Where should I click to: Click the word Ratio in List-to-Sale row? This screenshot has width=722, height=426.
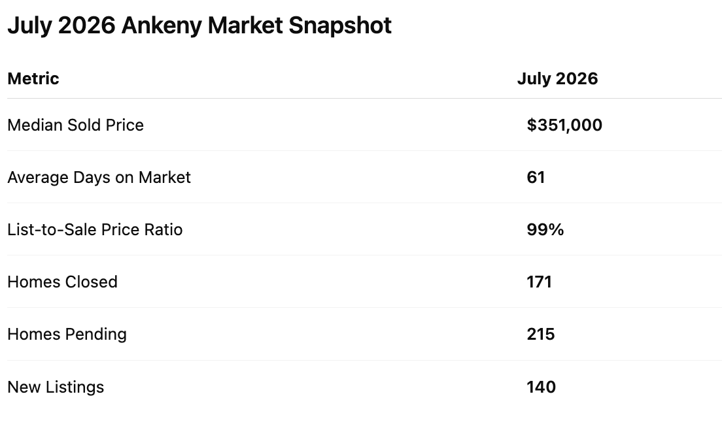[x=163, y=229]
